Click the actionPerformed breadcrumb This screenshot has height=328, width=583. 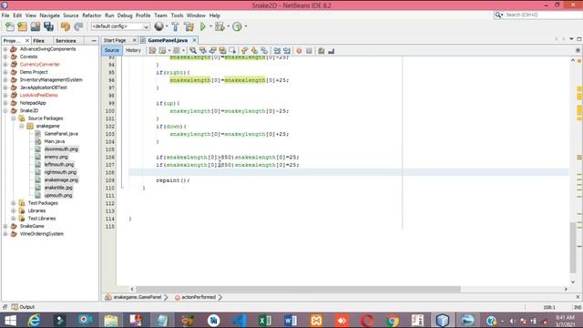pos(199,297)
